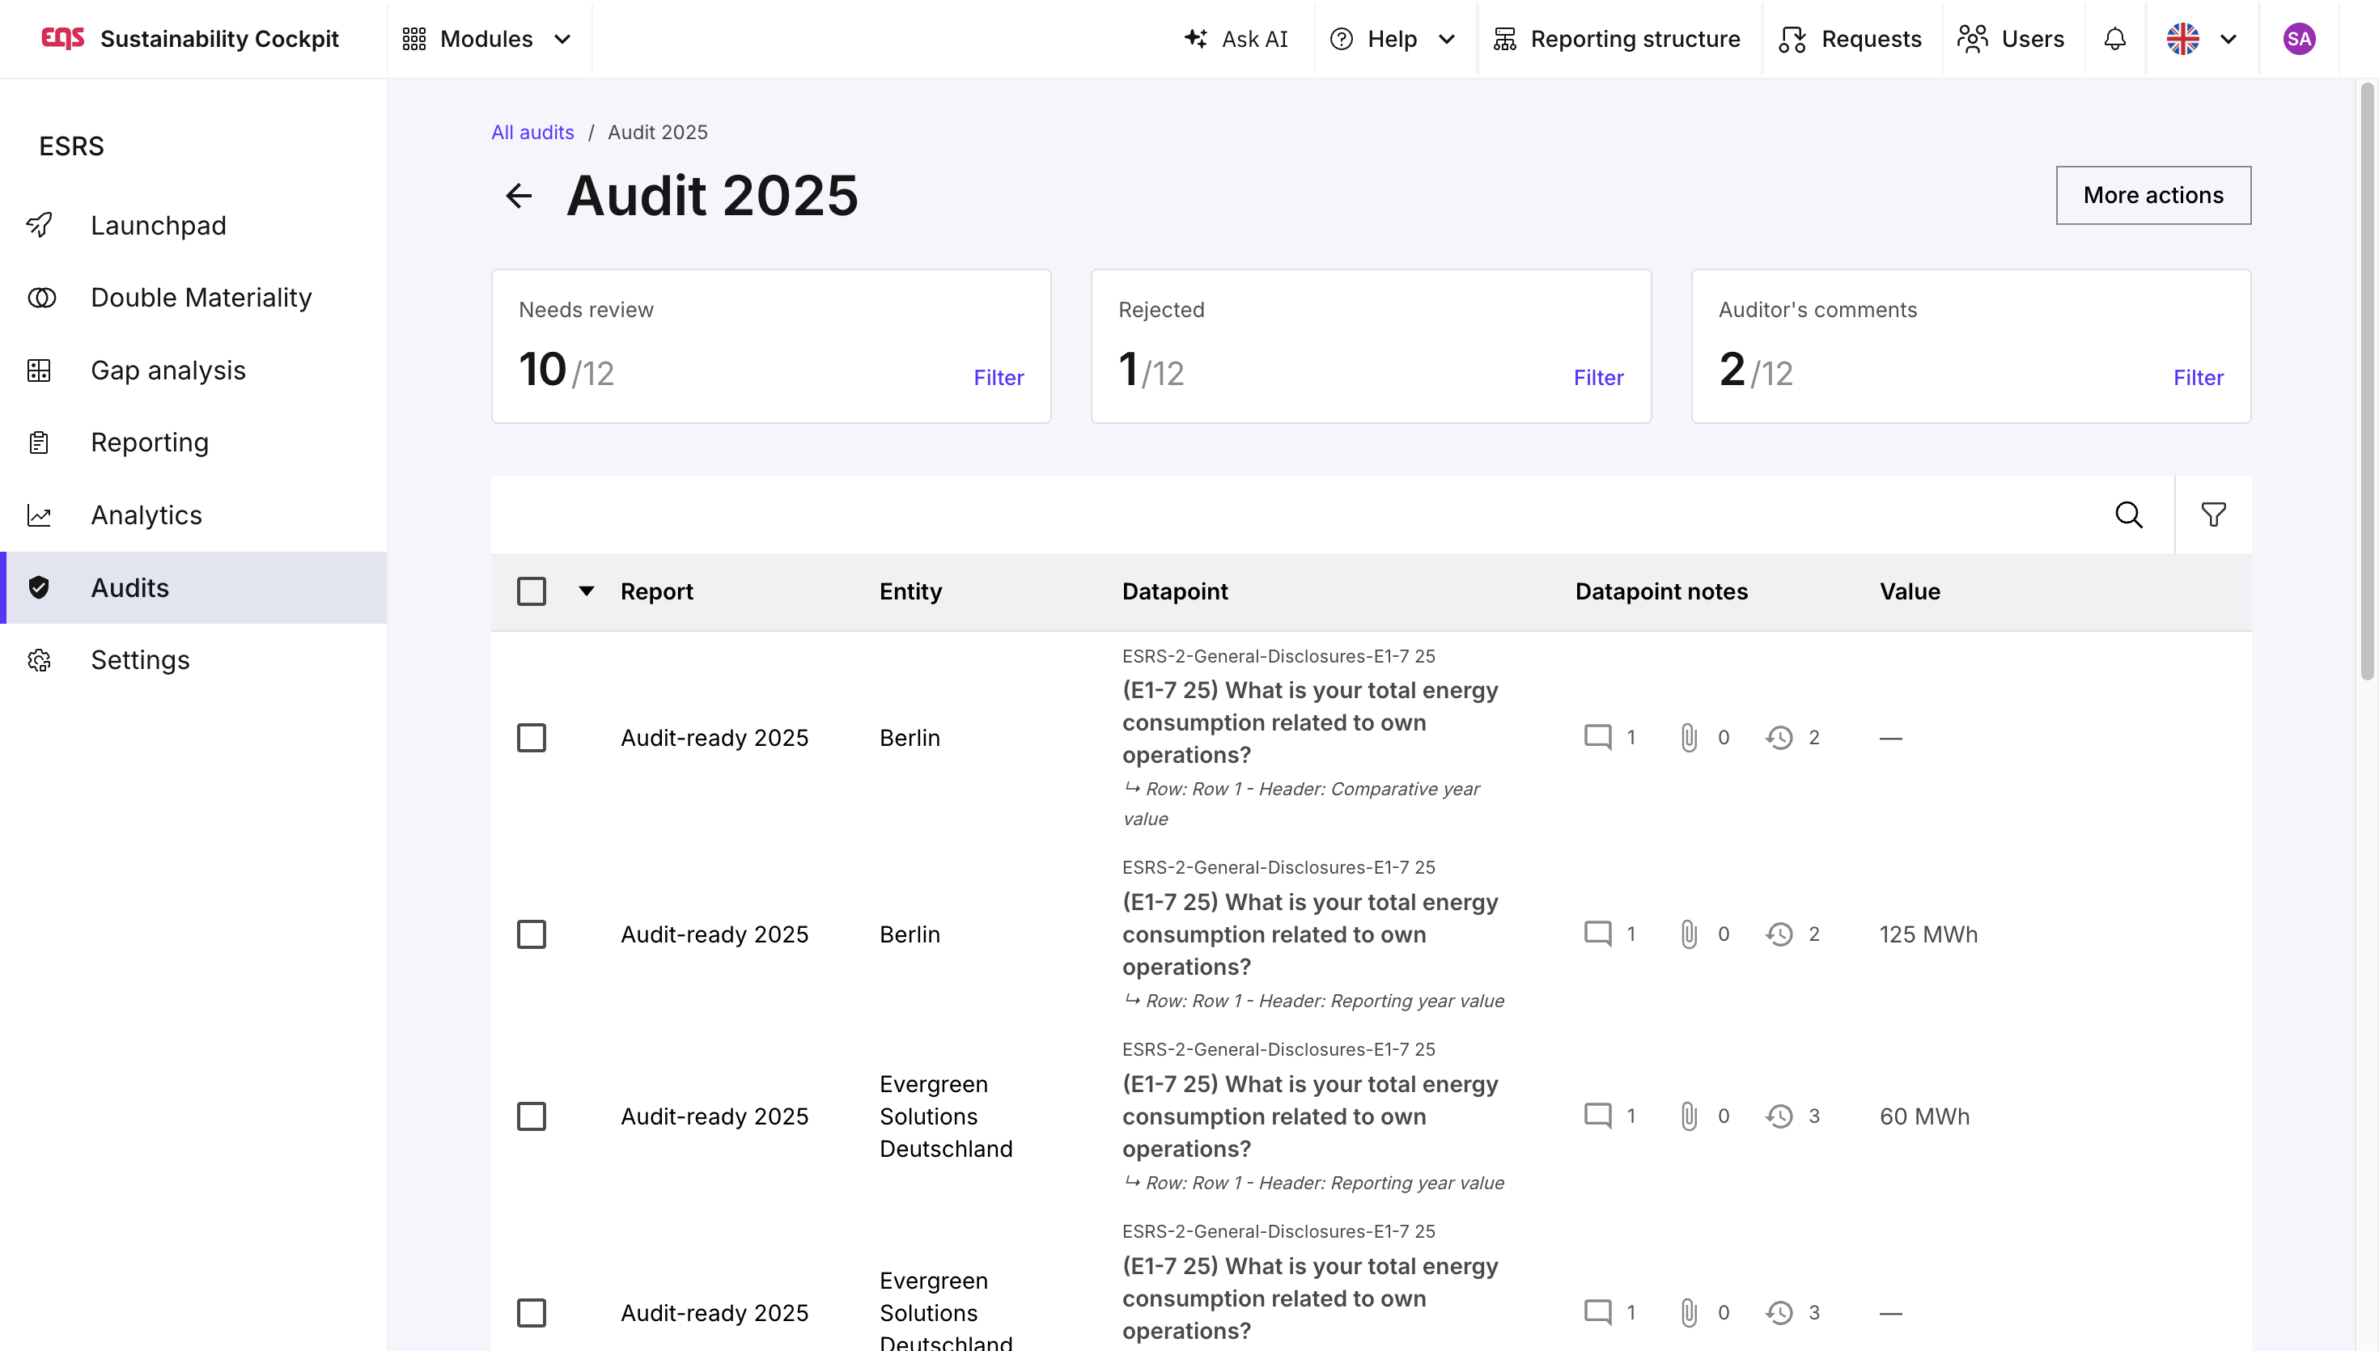This screenshot has width=2379, height=1351.
Task: Click the All audits breadcrumb link
Action: 532,132
